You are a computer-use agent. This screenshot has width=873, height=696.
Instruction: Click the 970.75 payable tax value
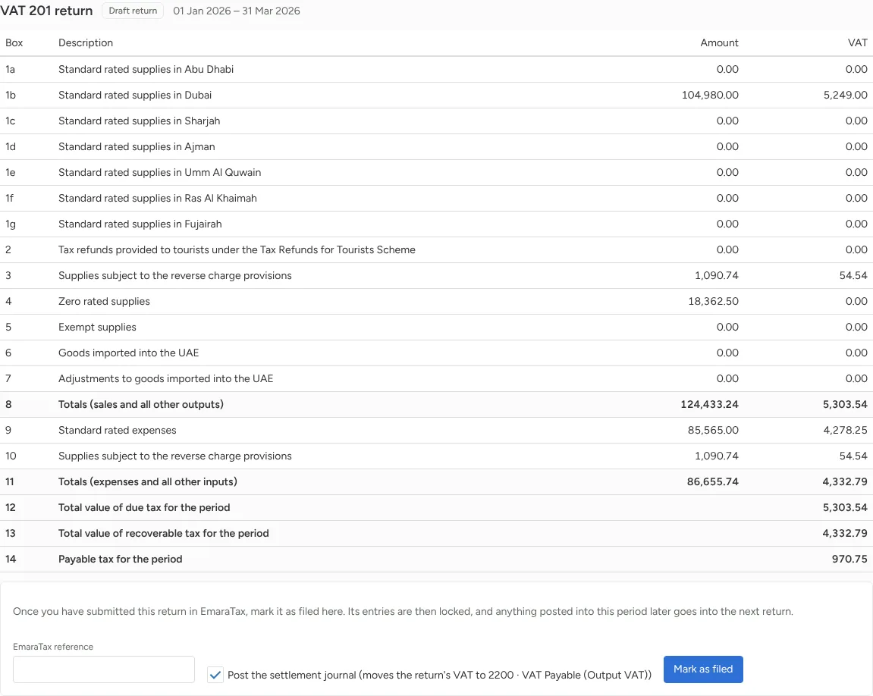[849, 559]
